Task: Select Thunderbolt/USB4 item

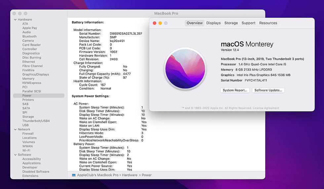Action: click(x=36, y=121)
